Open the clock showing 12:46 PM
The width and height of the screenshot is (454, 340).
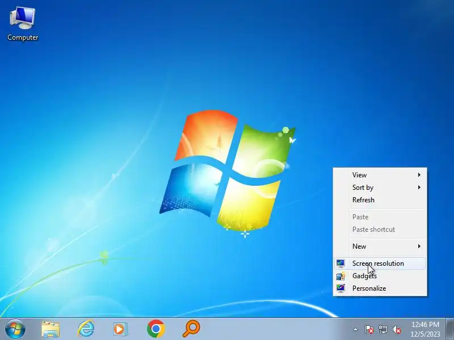(x=425, y=329)
